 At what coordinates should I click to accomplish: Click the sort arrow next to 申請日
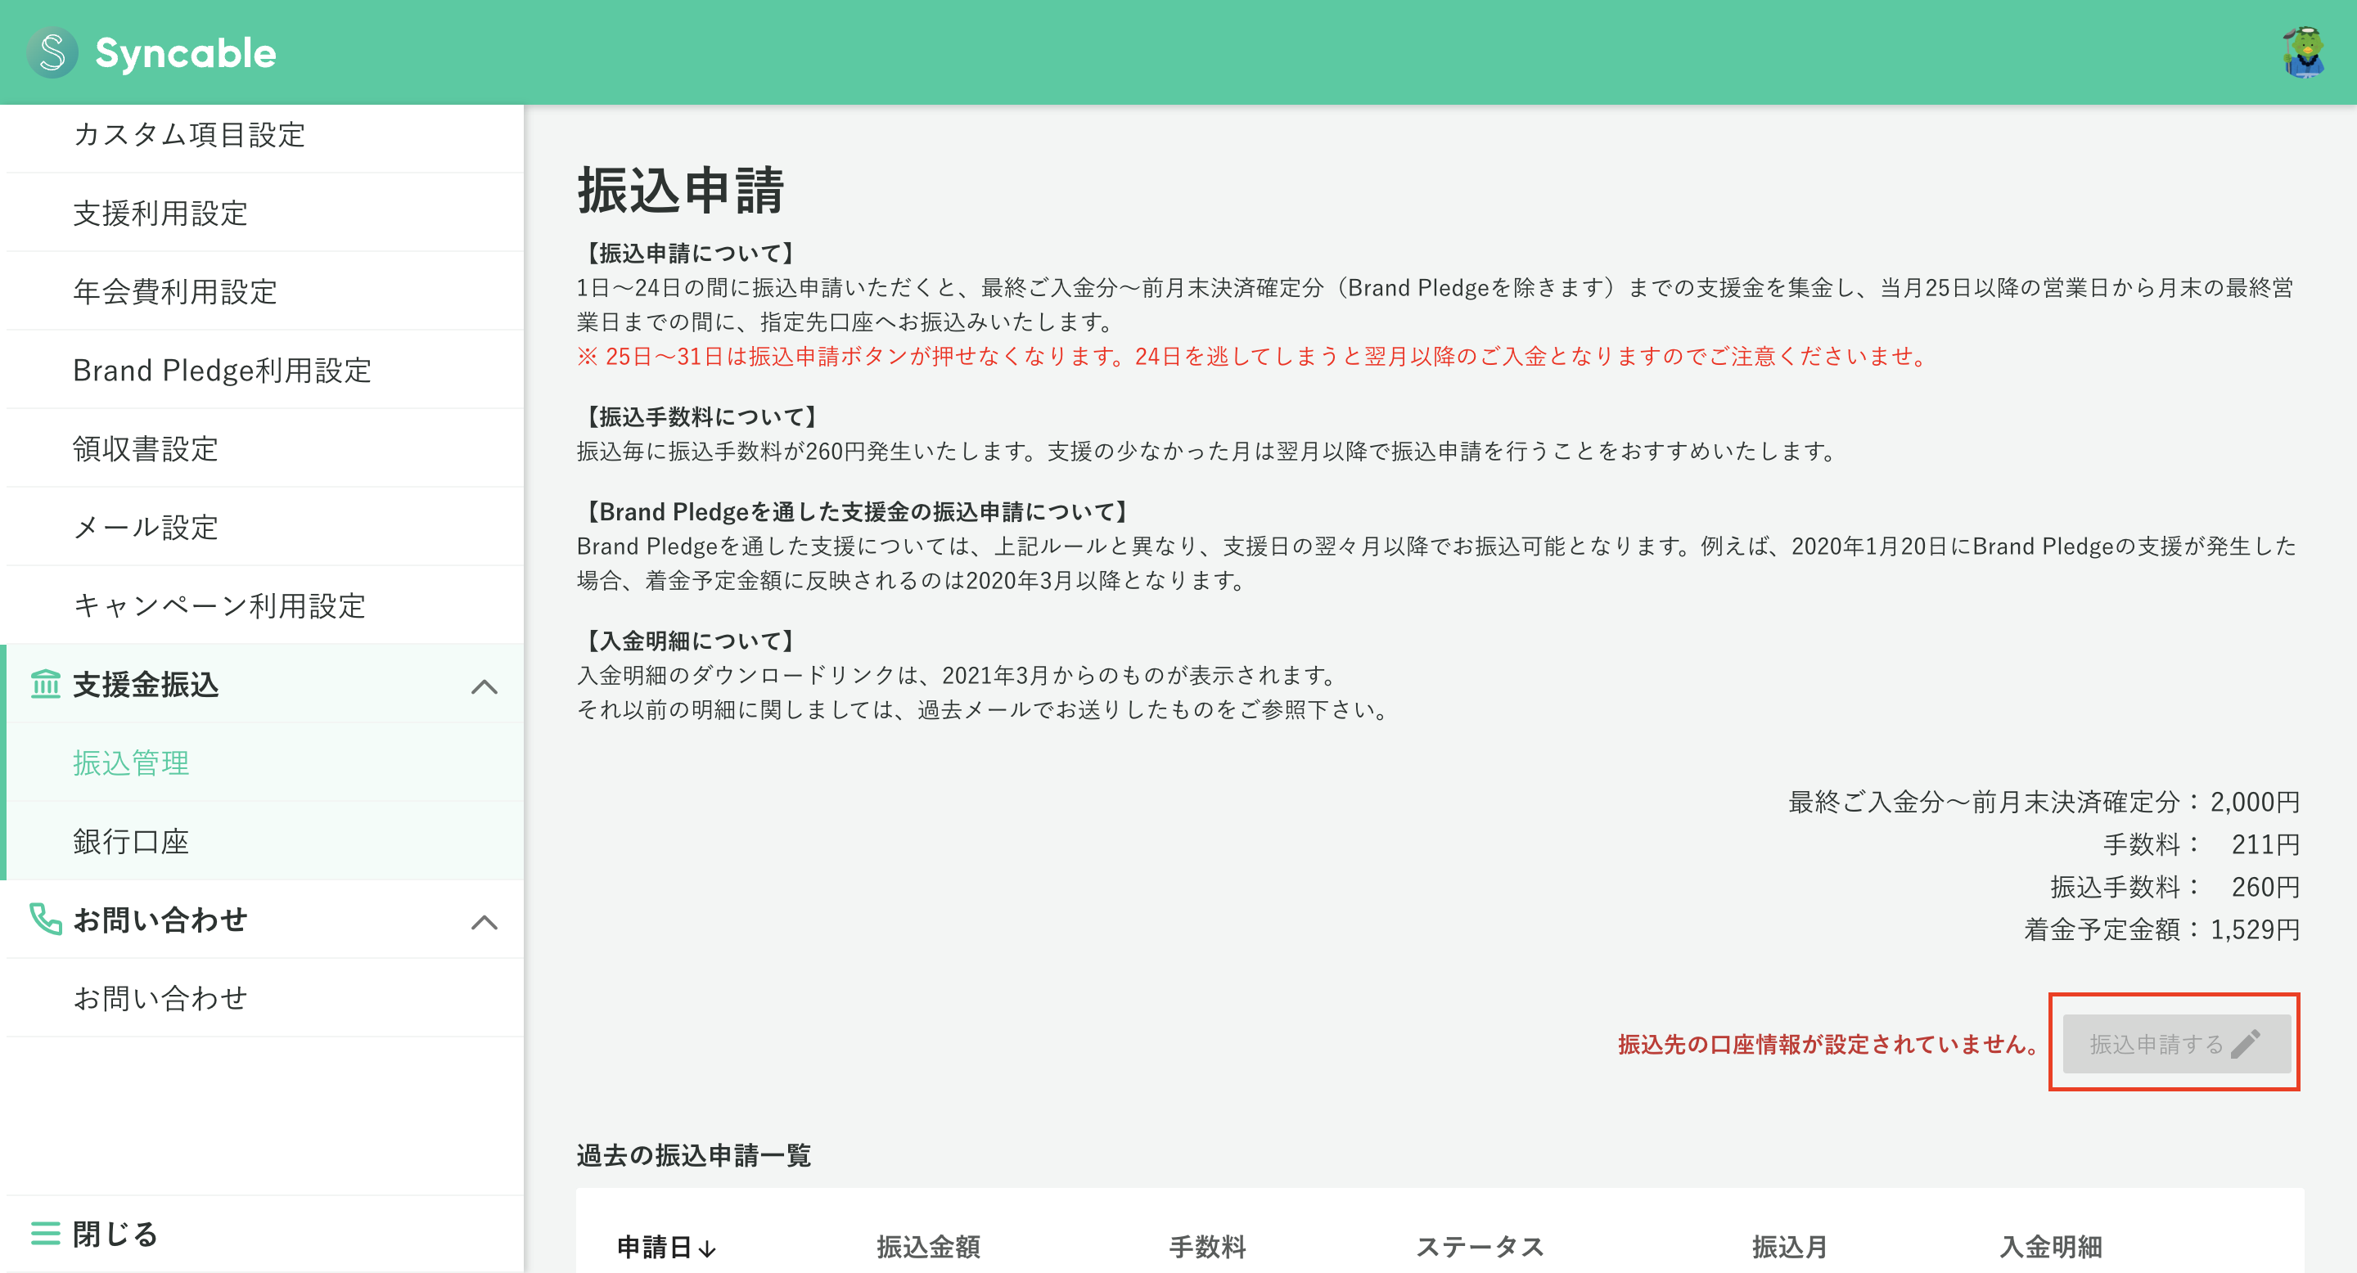pos(705,1248)
